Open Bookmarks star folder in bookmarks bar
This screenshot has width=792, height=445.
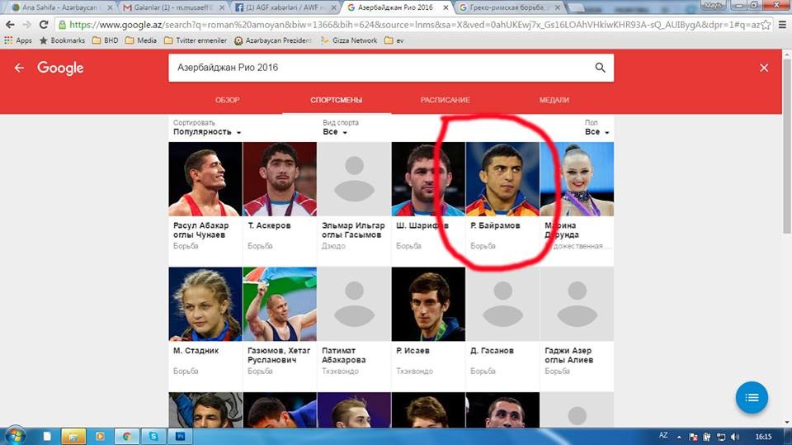pos(62,40)
